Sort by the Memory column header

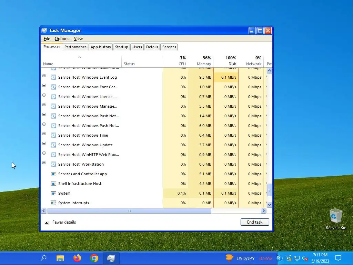201,61
